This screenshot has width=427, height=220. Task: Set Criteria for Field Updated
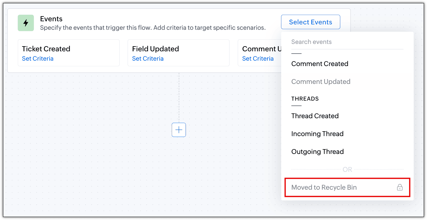(148, 59)
